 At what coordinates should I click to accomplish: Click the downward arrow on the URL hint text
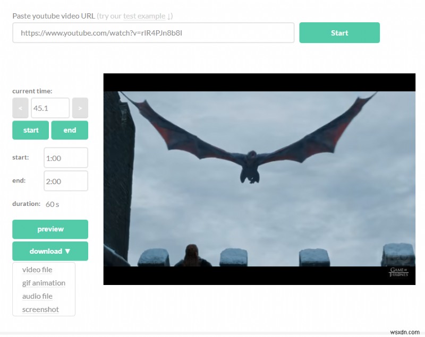point(169,16)
